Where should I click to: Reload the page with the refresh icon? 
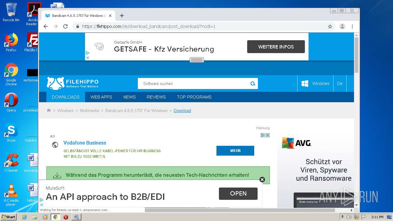coord(65,26)
